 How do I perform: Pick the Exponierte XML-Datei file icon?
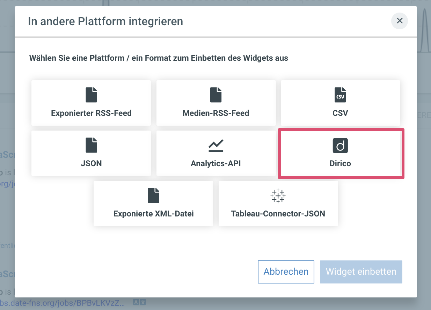click(153, 195)
